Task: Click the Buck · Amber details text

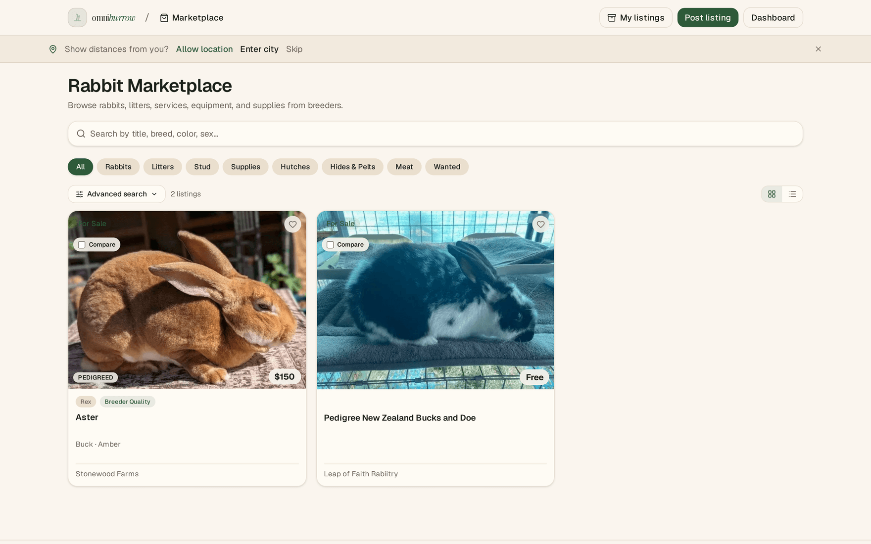Action: pos(98,444)
